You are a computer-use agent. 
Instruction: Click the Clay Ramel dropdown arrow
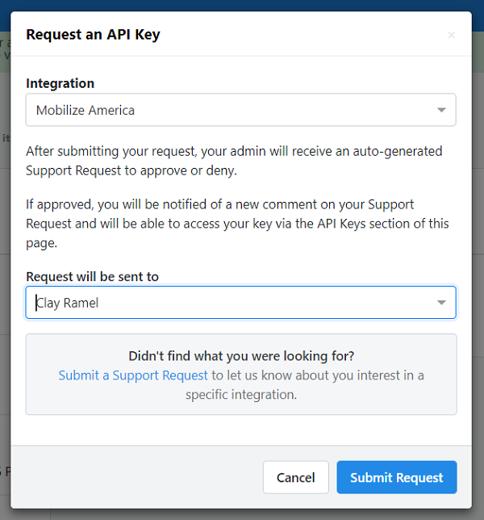coord(441,303)
